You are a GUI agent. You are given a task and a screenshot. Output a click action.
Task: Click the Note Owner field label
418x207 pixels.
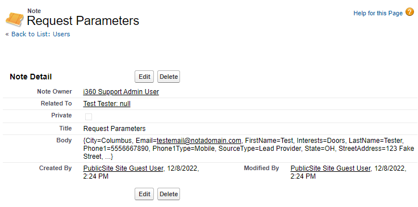[x=55, y=91]
